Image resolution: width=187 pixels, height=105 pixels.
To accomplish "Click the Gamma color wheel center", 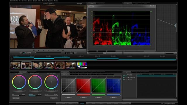I will 35,82.
